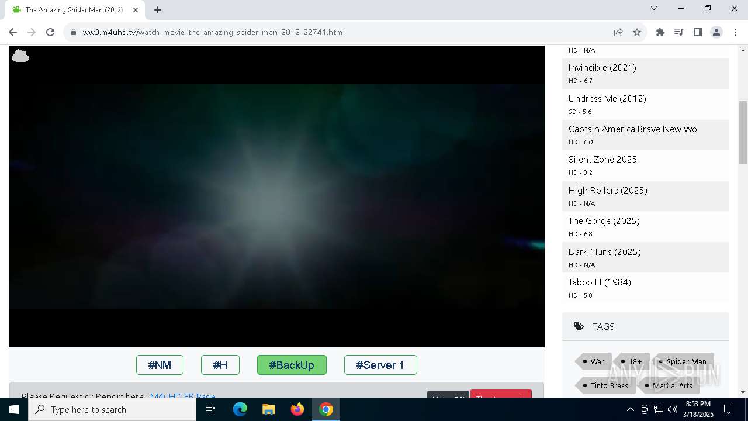The height and width of the screenshot is (421, 748).
Task: Open the Chrome extensions puzzle icon
Action: pos(660,32)
